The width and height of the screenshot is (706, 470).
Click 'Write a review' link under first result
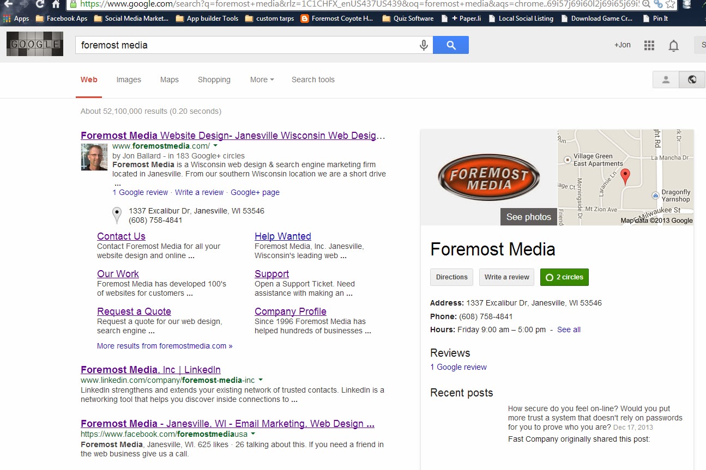point(200,192)
